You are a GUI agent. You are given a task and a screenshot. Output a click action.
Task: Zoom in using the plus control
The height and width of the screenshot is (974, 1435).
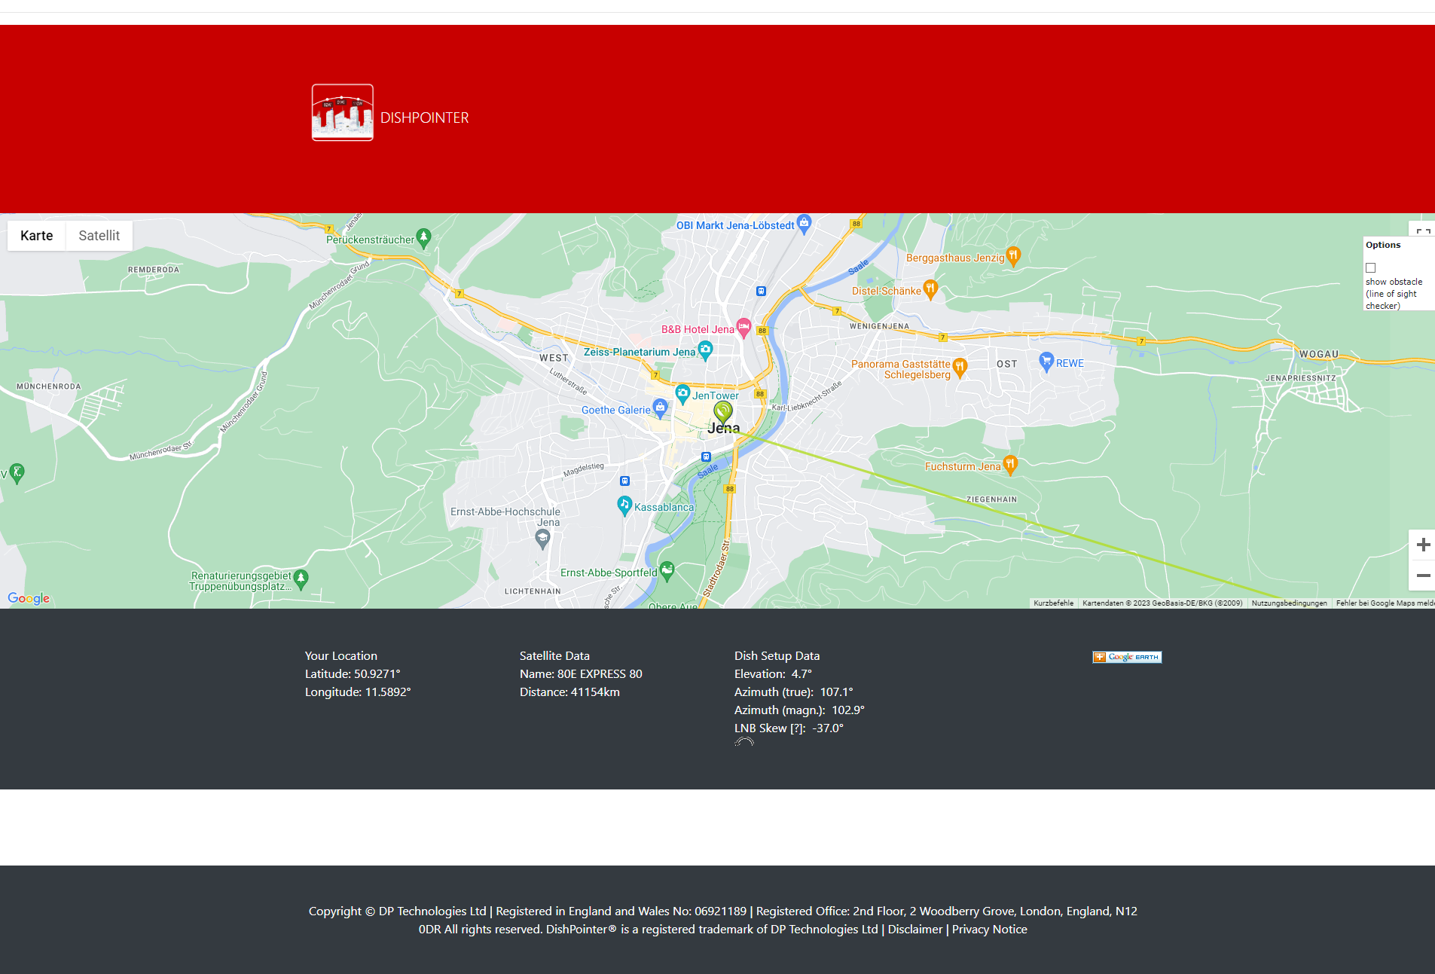1423,544
